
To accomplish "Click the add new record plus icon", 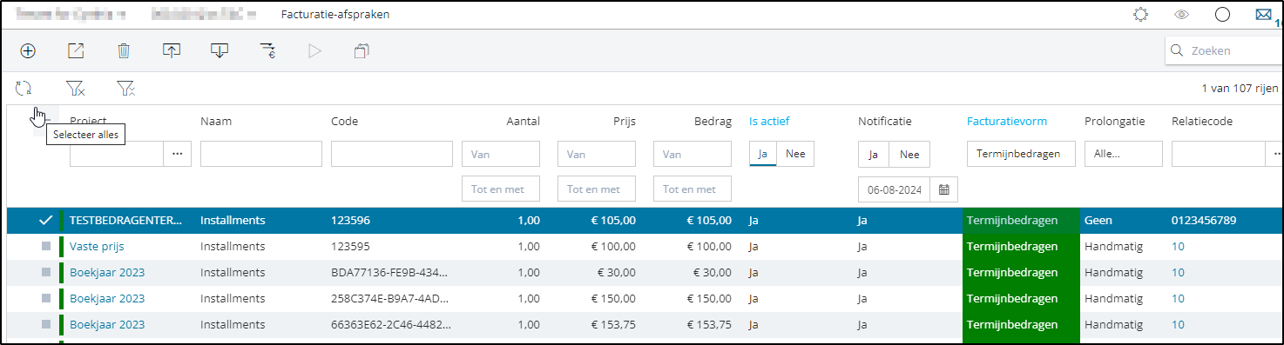I will tap(28, 50).
